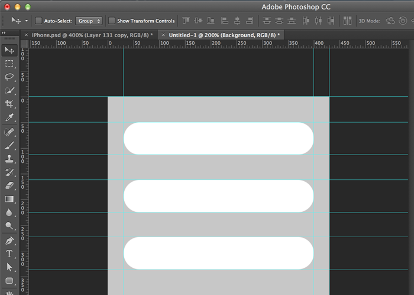This screenshot has width=414, height=295.
Task: Click Distribute Bottom Edges icon
Action: 292,21
